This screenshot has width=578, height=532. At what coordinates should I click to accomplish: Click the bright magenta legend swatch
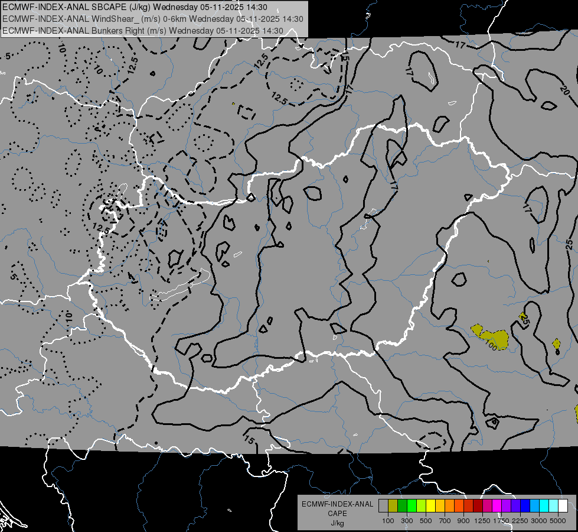(497, 505)
